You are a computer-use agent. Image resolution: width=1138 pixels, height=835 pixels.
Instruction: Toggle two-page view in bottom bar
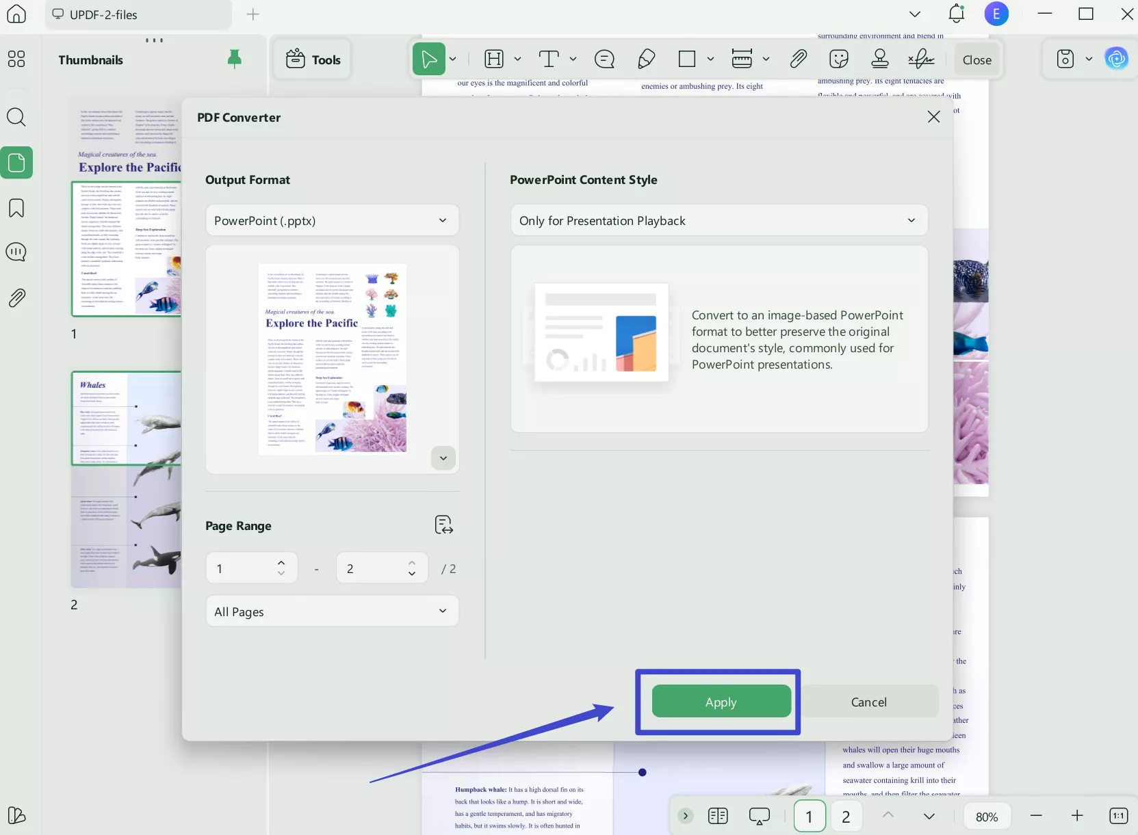[718, 816]
